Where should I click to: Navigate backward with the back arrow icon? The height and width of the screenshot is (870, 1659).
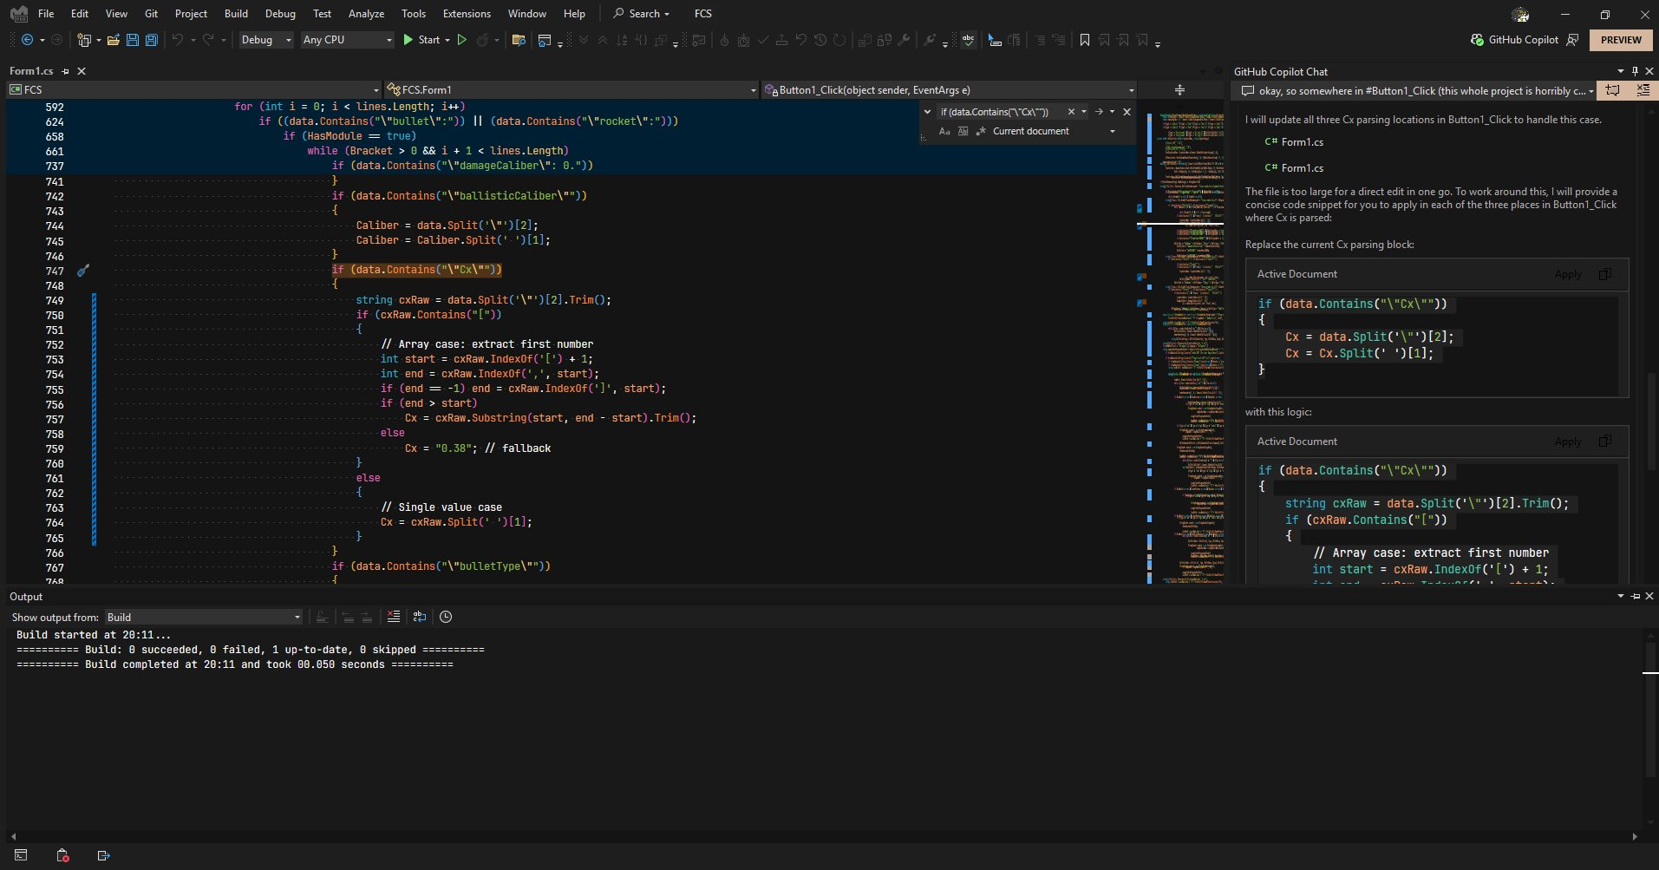pyautogui.click(x=28, y=40)
